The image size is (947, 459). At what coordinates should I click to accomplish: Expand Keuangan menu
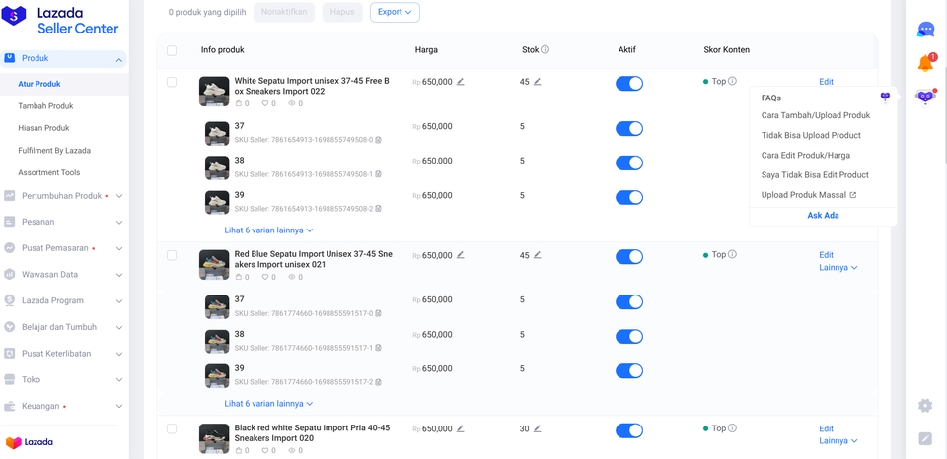pos(119,407)
